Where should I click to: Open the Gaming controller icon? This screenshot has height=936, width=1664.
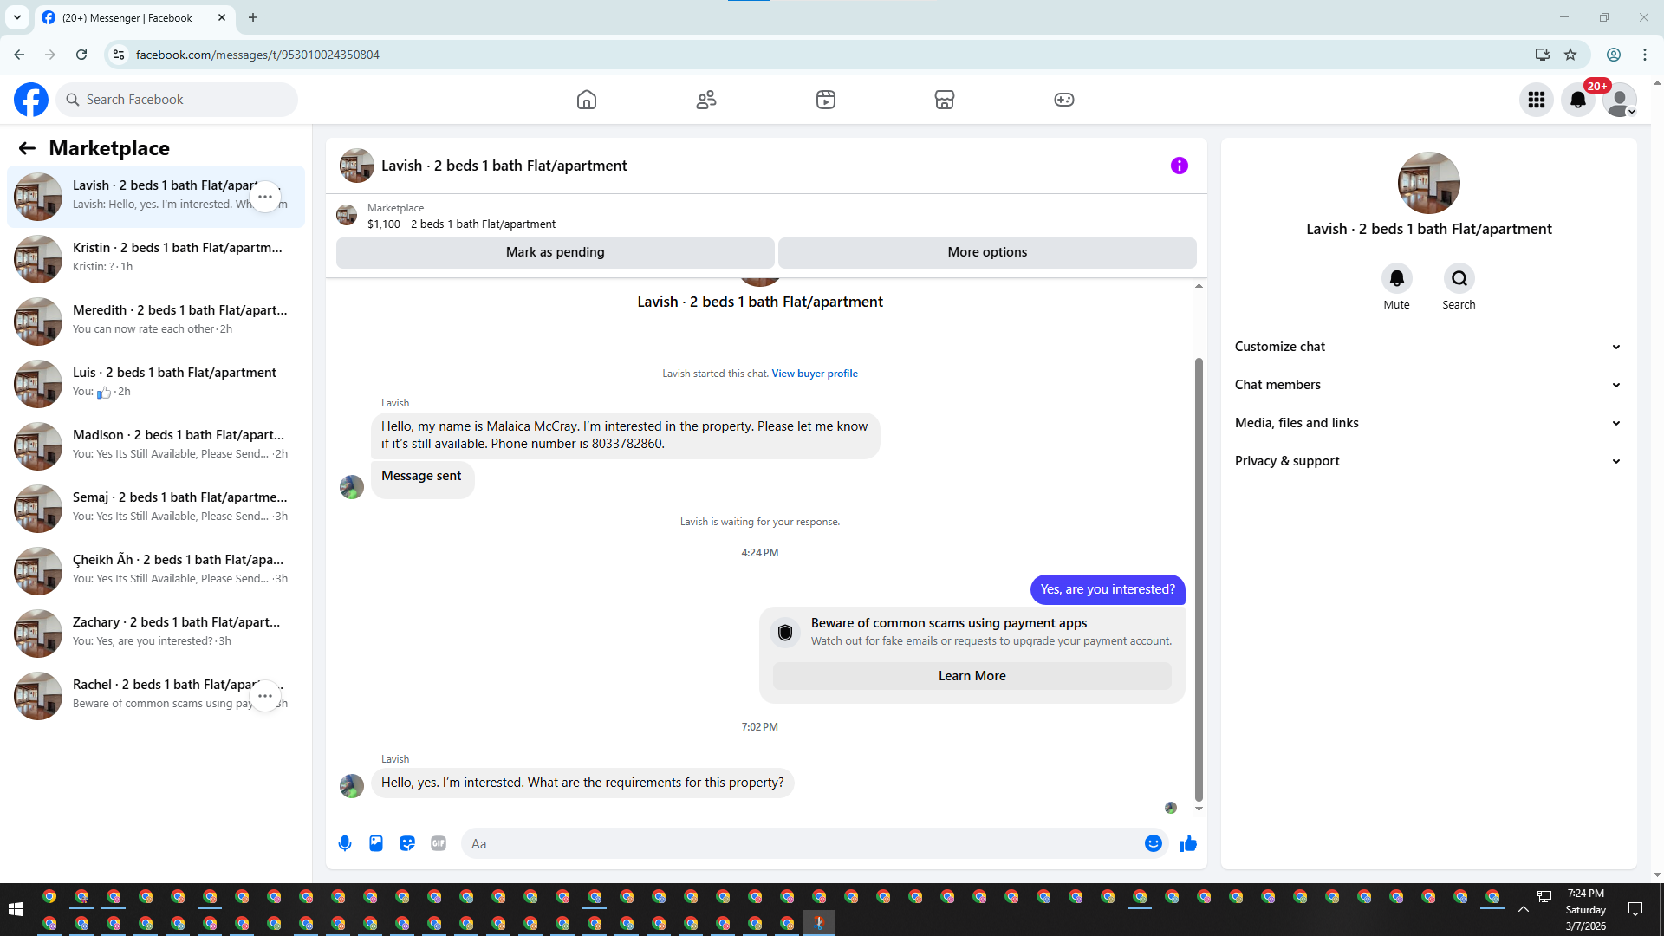1064,100
